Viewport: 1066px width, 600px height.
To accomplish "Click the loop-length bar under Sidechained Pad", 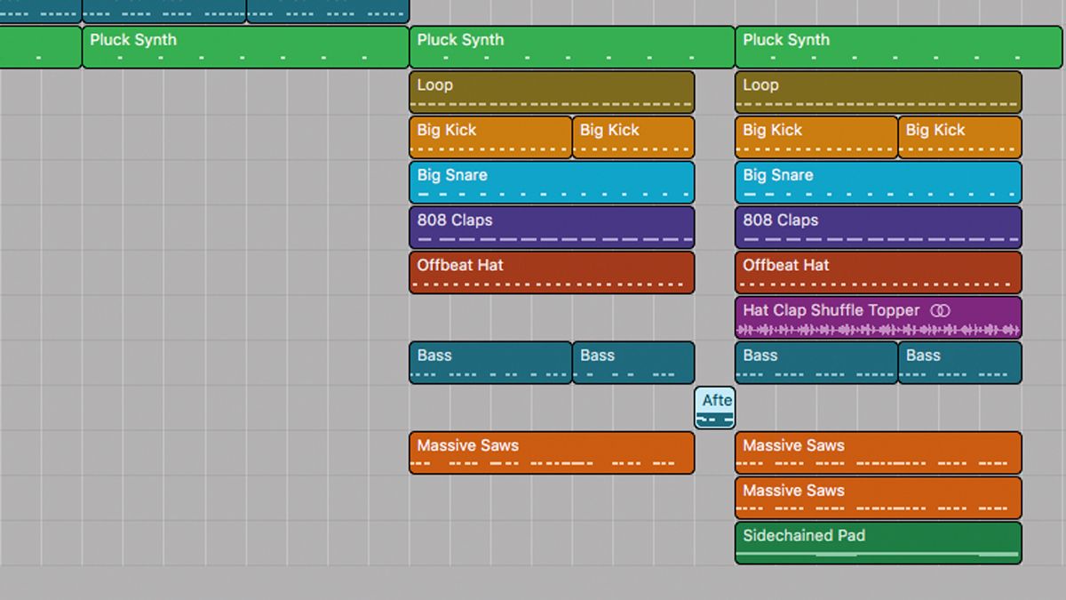I will click(x=879, y=553).
